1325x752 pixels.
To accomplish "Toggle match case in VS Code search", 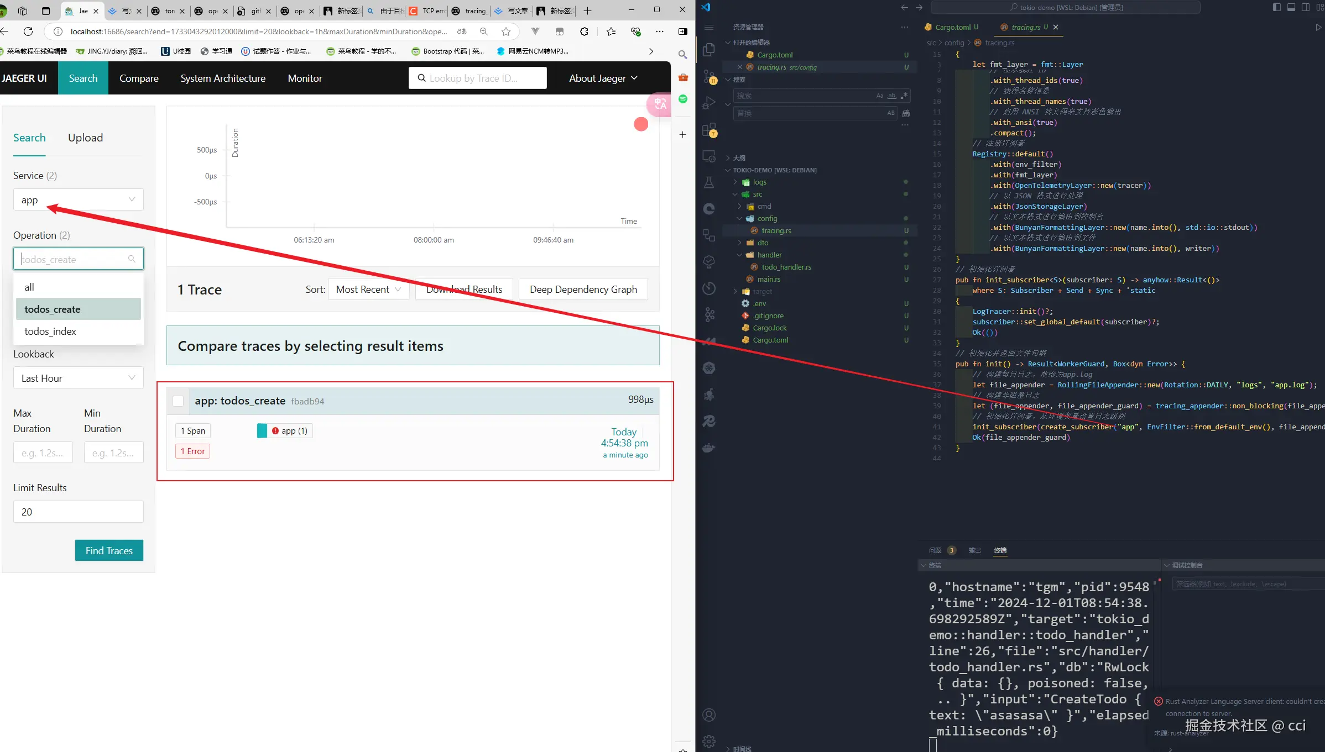I will [879, 96].
